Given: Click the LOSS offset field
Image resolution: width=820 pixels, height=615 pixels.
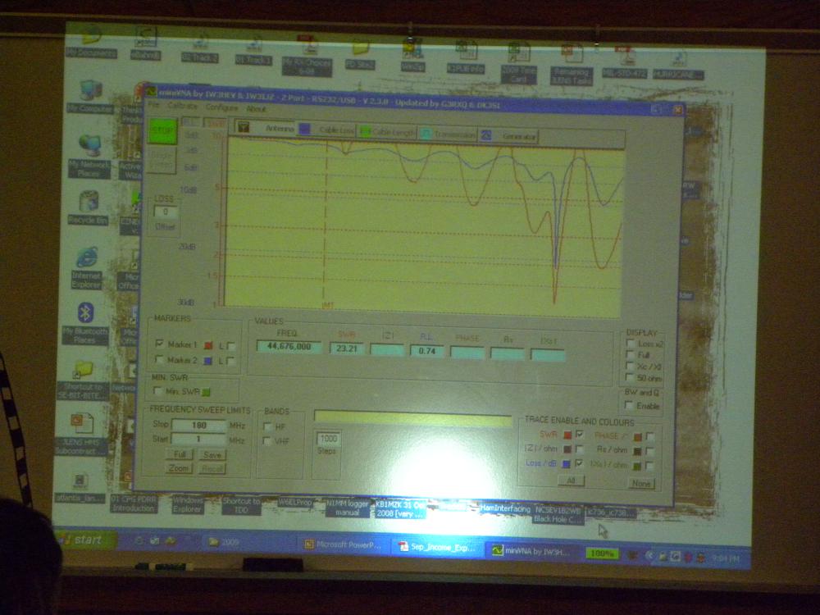Looking at the screenshot, I should pos(166,212).
